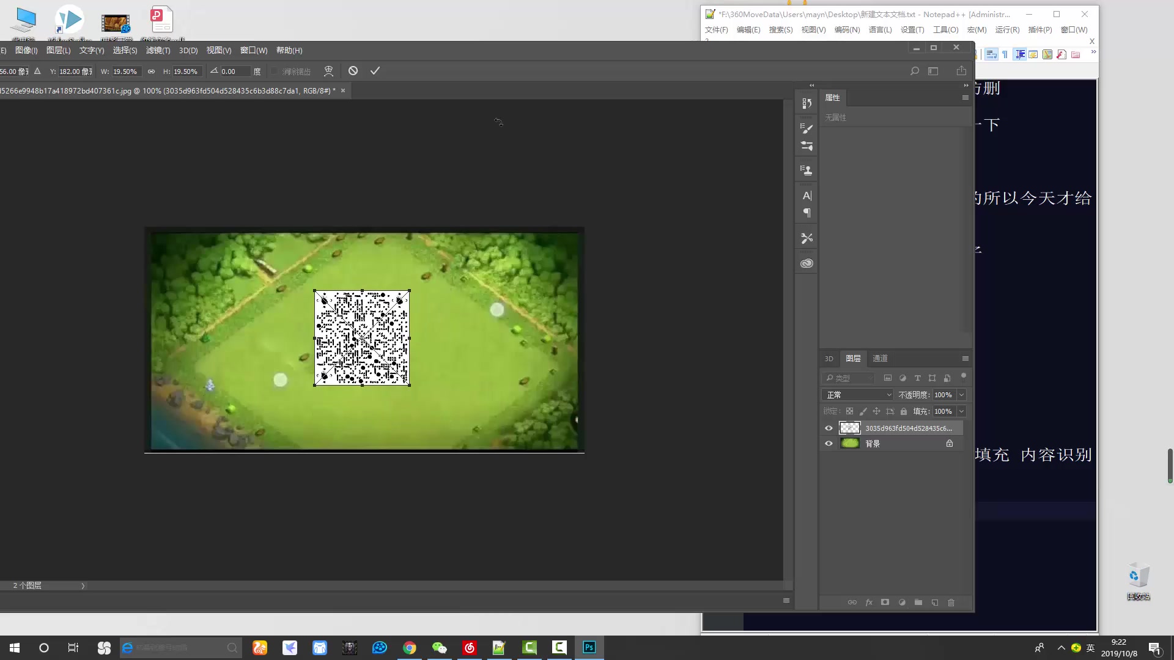Click the lock-all layer button
This screenshot has width=1174, height=660.
tap(904, 411)
